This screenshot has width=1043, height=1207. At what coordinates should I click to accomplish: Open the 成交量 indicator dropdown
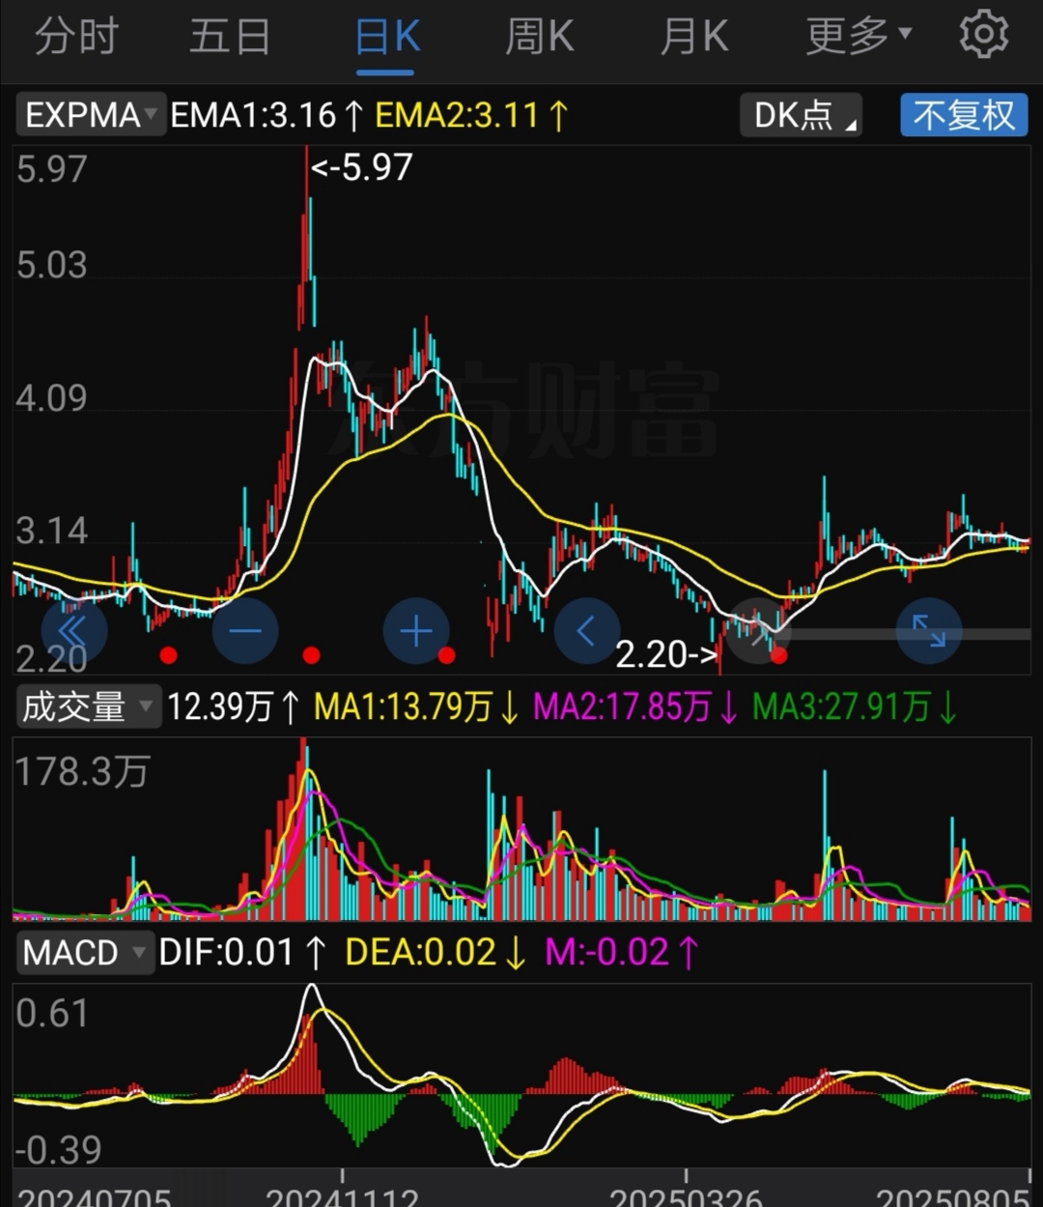87,706
